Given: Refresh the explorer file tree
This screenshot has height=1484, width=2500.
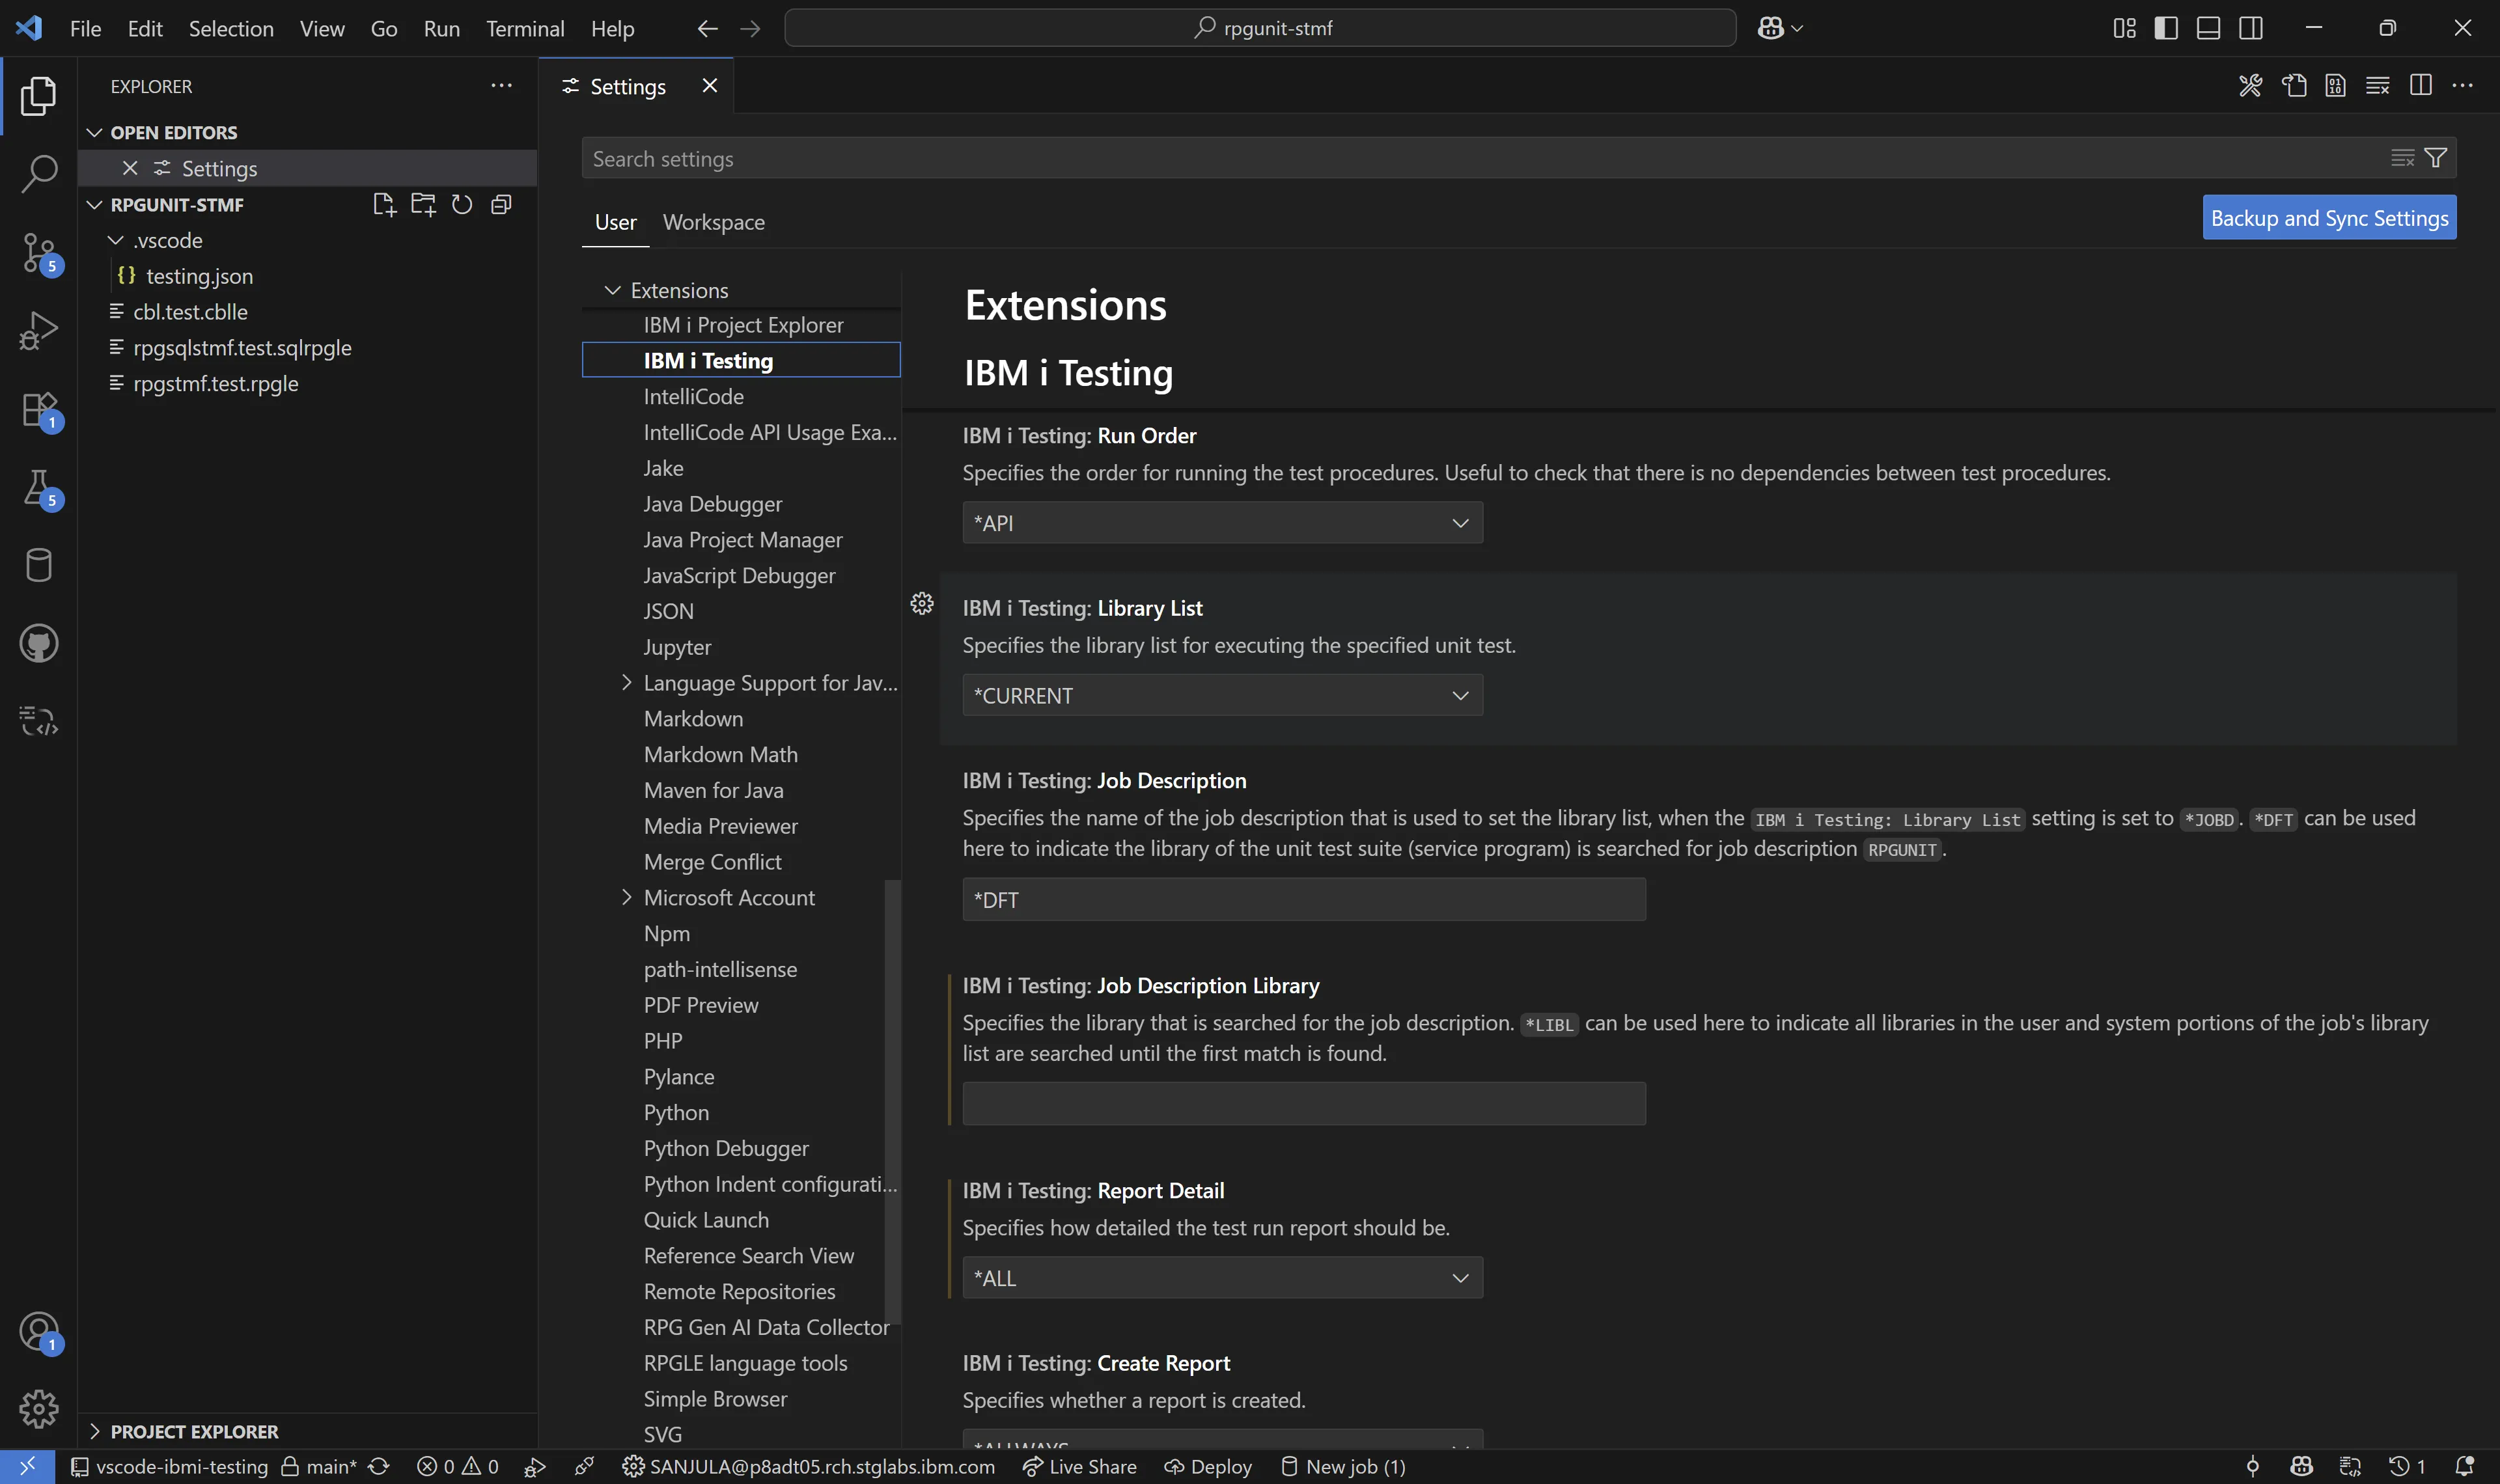Looking at the screenshot, I should coord(461,204).
